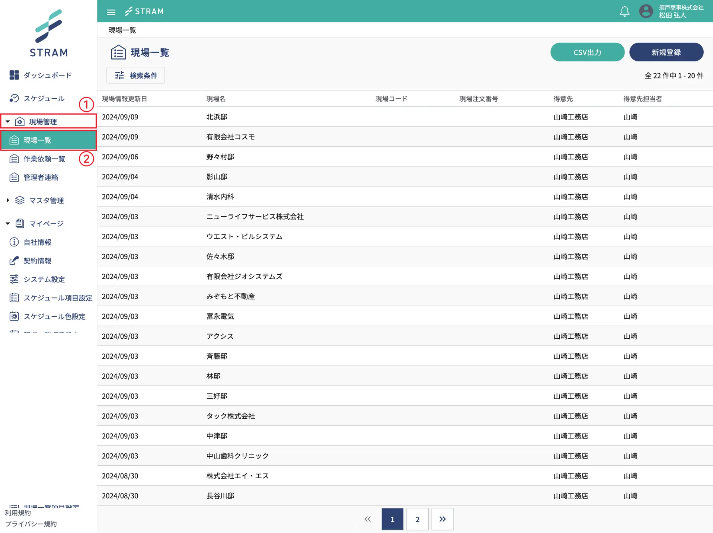This screenshot has height=533, width=713.
Task: Expand the マスタ管理 section arrow
Action: point(8,201)
